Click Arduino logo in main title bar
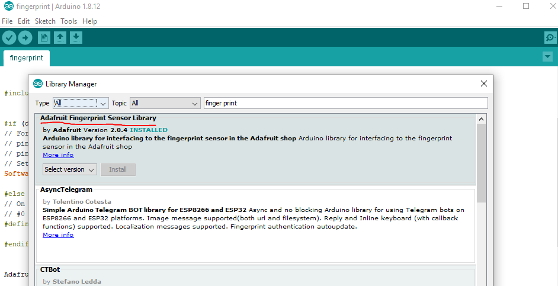 pos(8,7)
